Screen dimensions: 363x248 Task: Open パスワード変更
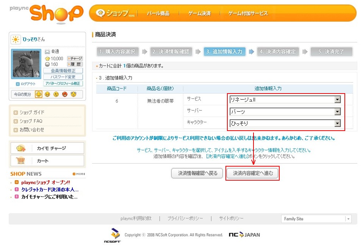(63, 77)
